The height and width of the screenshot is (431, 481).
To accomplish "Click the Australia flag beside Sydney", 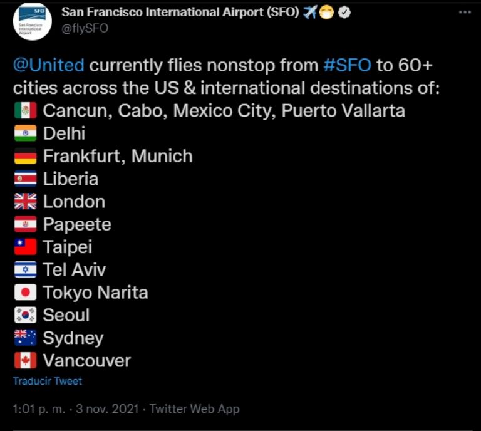I will [x=26, y=338].
